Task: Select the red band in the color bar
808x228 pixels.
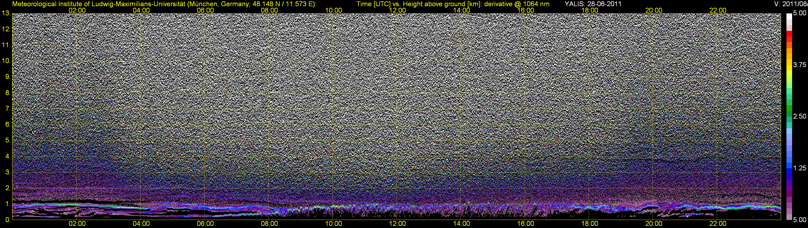Action: 789,35
